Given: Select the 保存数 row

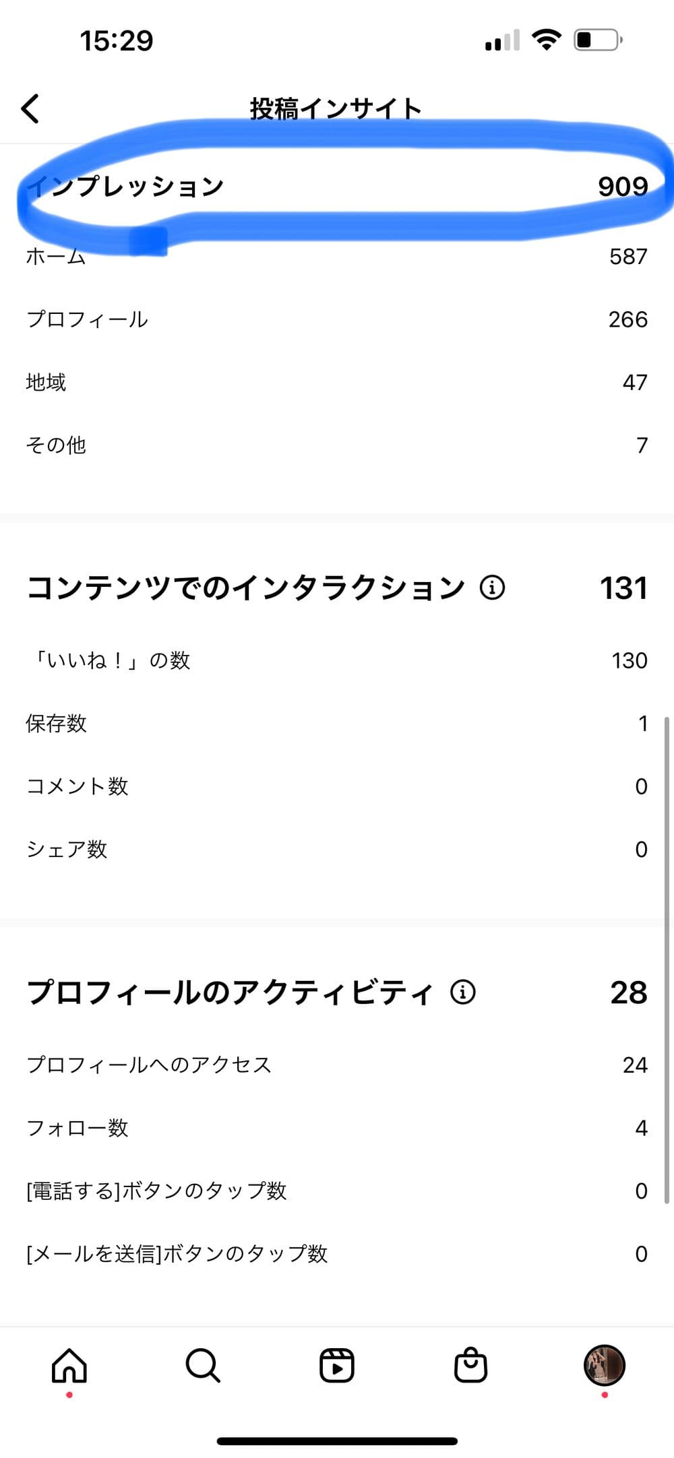Looking at the screenshot, I should click(337, 724).
